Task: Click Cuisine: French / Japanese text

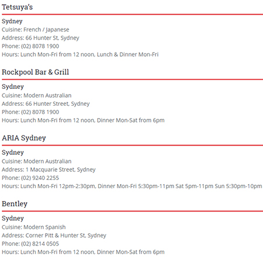Action: [36, 30]
